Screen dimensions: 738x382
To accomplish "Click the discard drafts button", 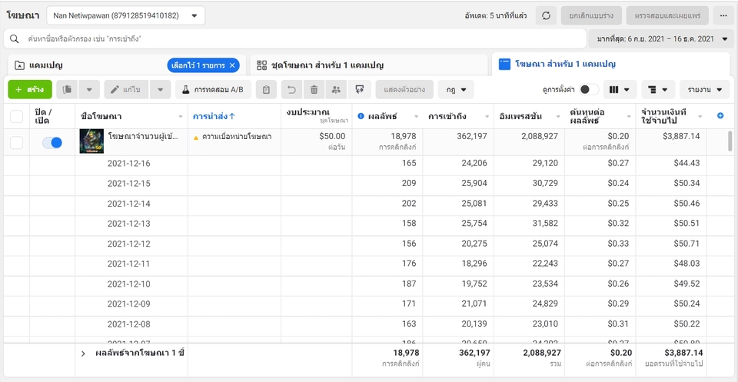I will (591, 15).
